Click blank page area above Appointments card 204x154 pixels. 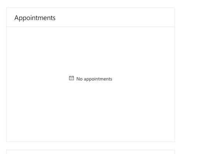[90, 3]
